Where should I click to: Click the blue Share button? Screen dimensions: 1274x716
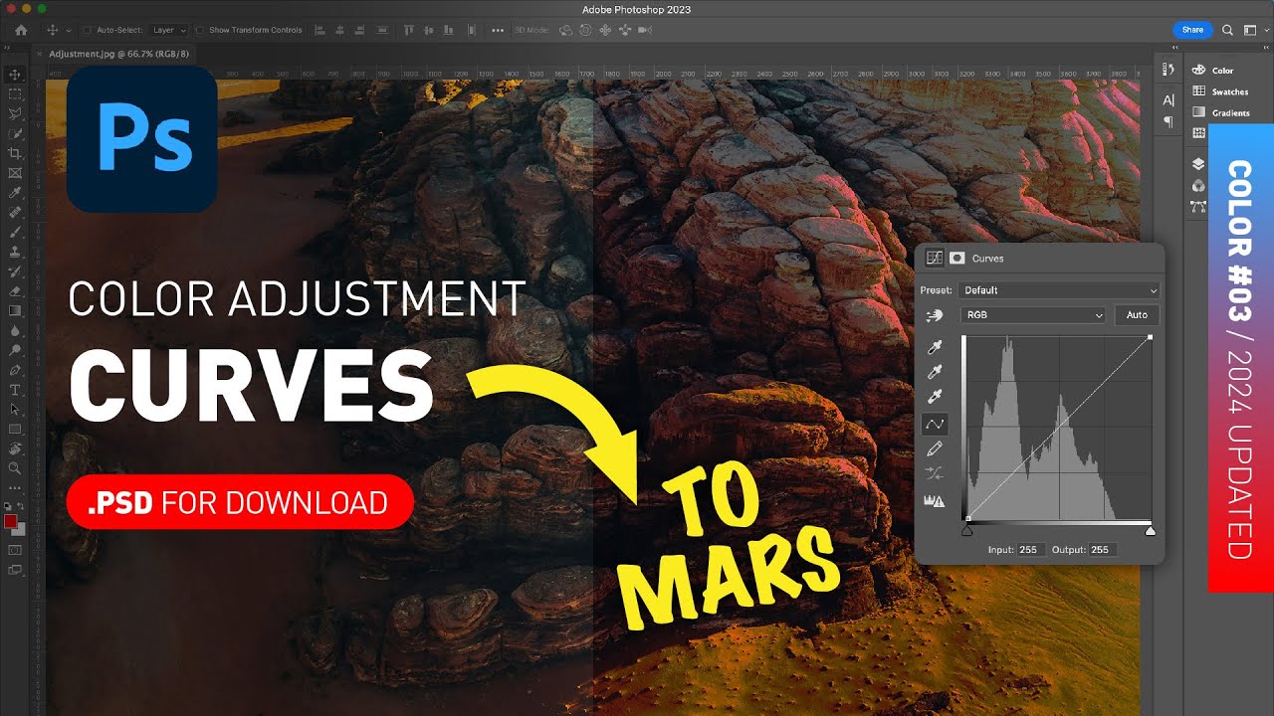point(1192,30)
